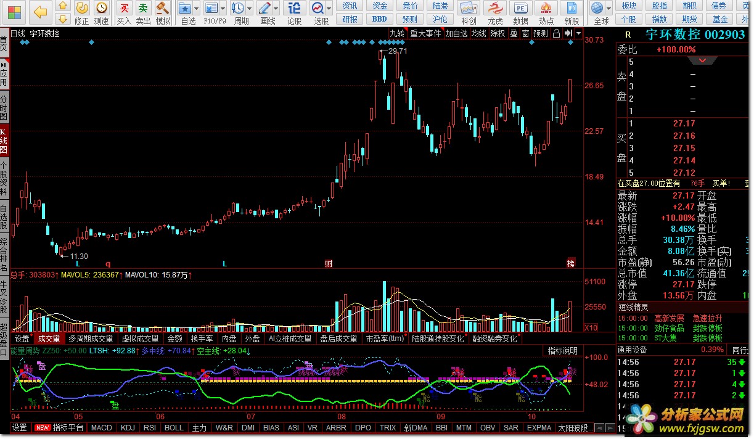This screenshot has height=439, width=754.
Task: Click the 宇环数控 002903 stock title
Action: [x=695, y=35]
